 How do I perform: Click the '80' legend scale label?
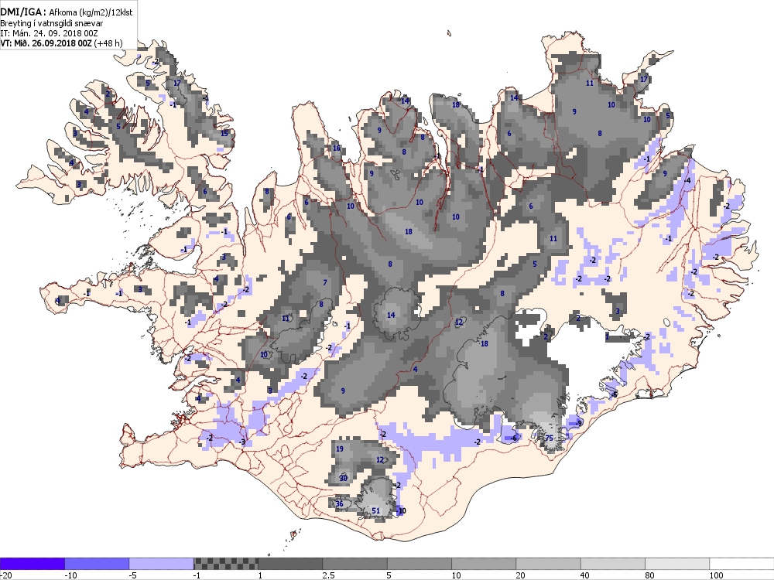click(x=650, y=575)
